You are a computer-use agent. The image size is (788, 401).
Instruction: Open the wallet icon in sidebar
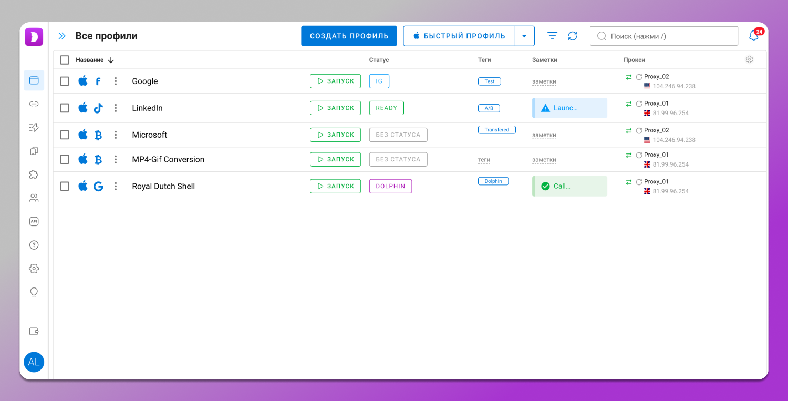click(x=34, y=331)
